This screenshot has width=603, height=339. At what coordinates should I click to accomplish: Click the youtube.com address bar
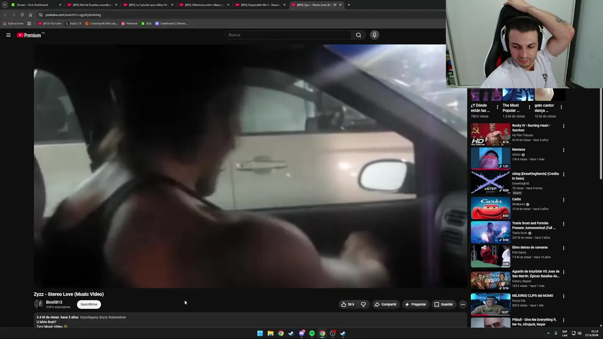pyautogui.click(x=240, y=15)
